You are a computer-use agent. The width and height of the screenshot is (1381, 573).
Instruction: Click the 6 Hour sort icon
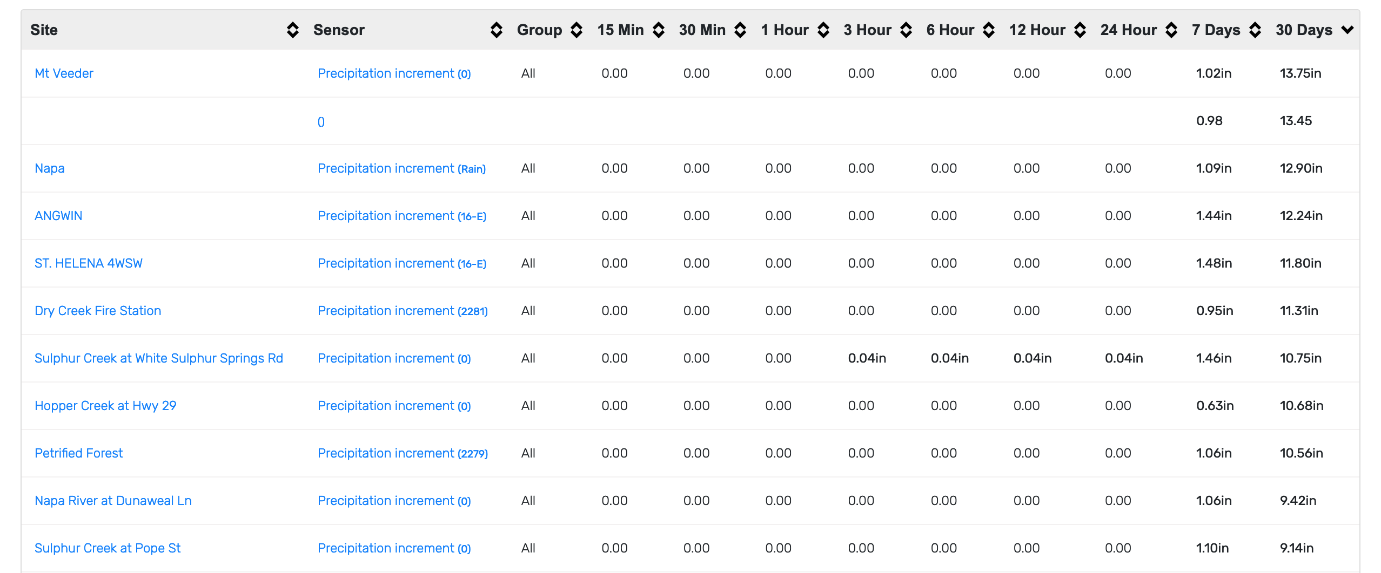click(x=989, y=30)
